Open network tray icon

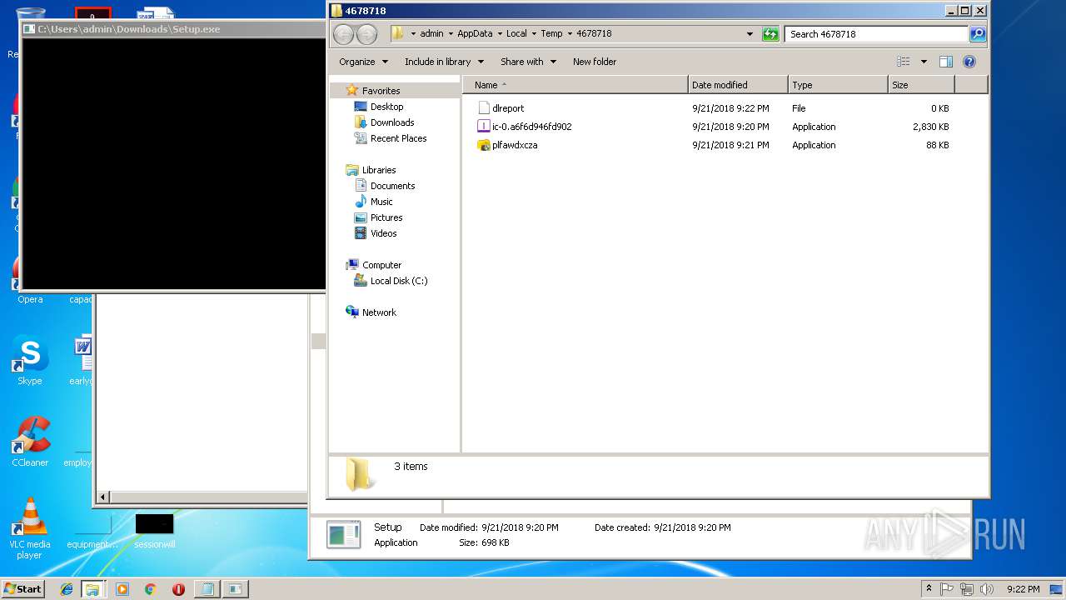tap(967, 589)
